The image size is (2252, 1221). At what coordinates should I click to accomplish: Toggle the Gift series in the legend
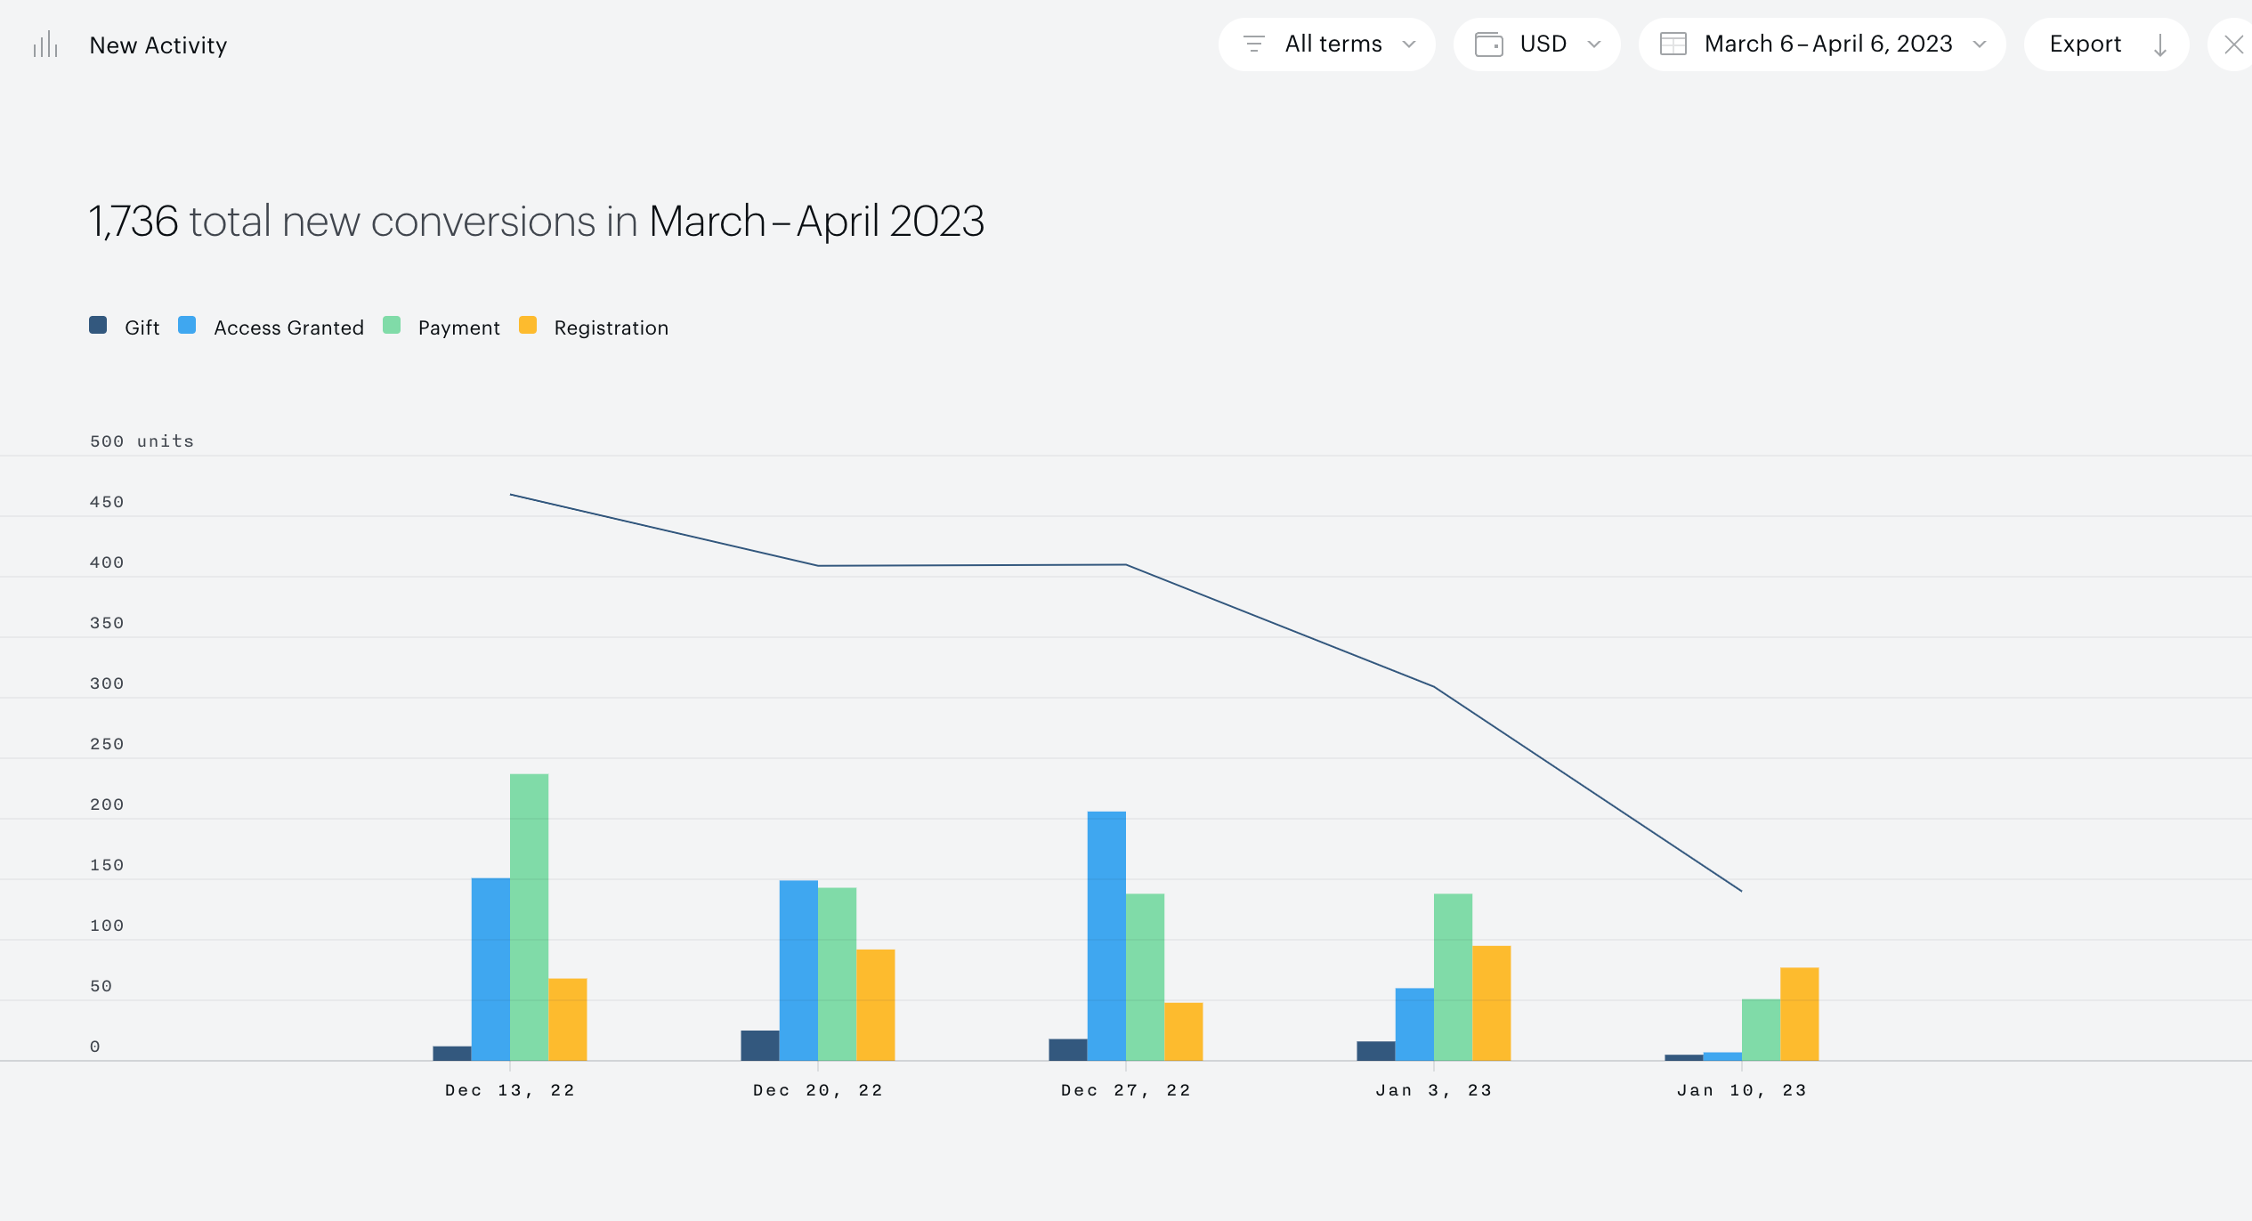click(x=125, y=327)
